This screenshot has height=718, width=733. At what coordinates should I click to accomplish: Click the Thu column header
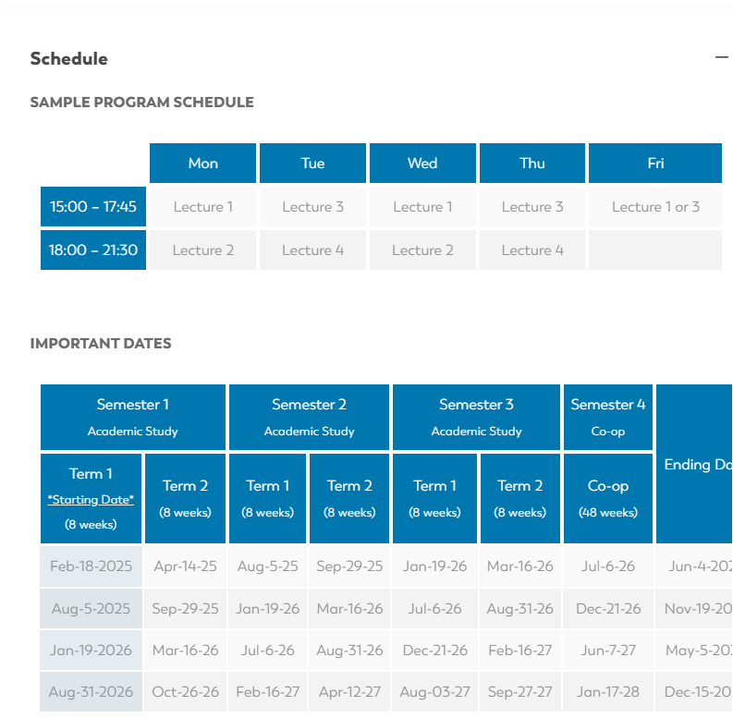[x=531, y=164]
